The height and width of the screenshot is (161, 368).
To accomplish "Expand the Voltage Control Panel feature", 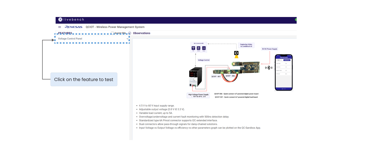I will tap(92, 39).
